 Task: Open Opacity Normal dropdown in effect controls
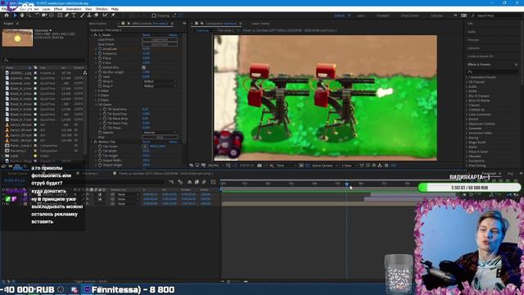tap(160, 133)
